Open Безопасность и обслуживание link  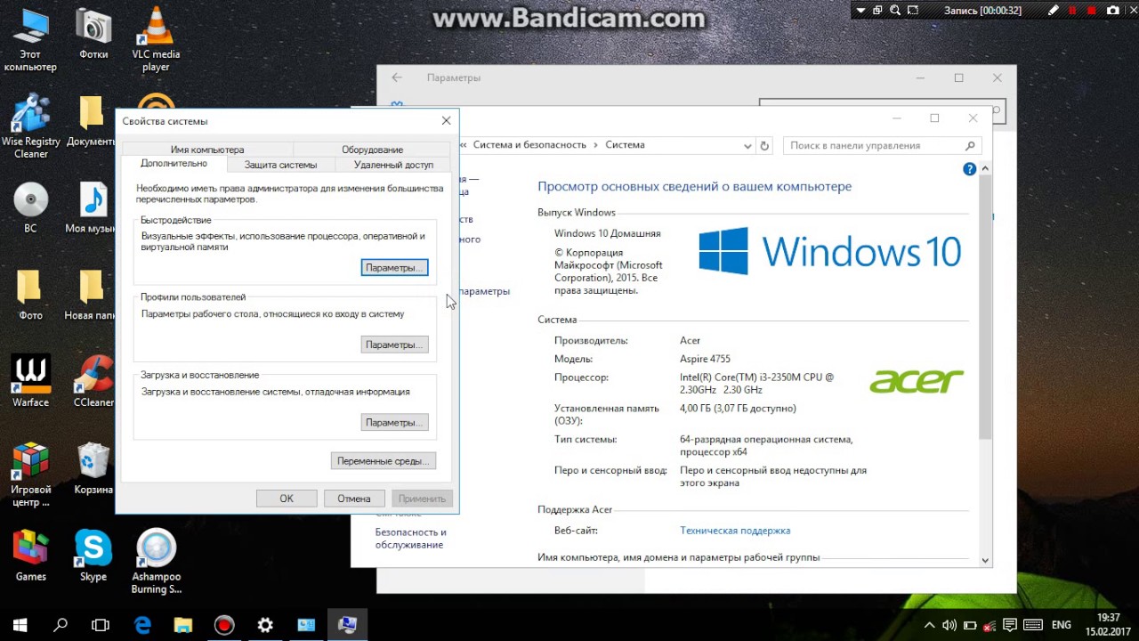click(x=410, y=539)
